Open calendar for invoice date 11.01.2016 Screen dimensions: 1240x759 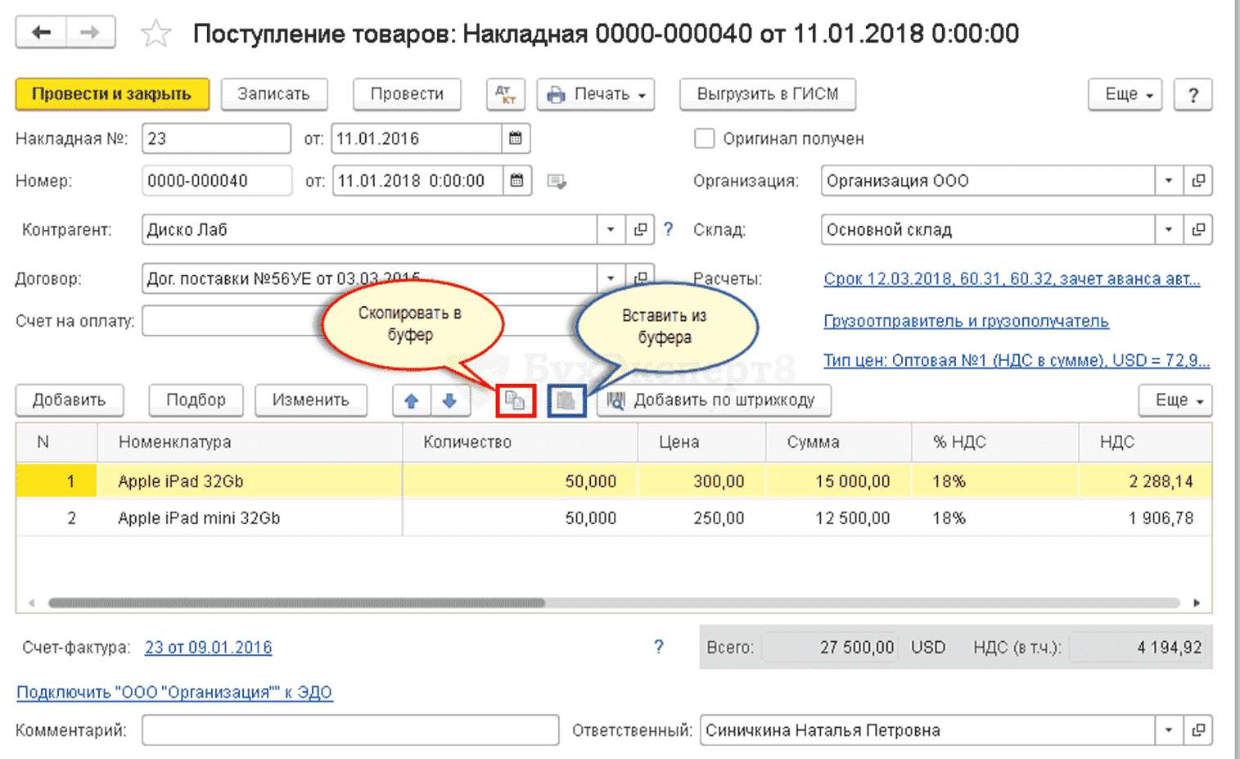click(516, 138)
